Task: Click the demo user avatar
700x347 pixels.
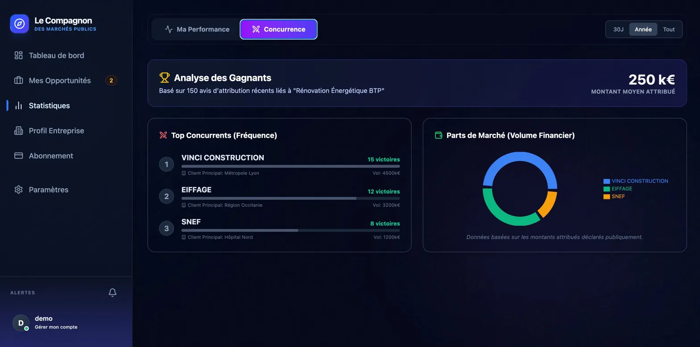Action: [21, 322]
